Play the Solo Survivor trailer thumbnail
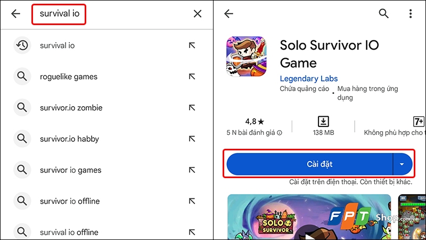 309,217
